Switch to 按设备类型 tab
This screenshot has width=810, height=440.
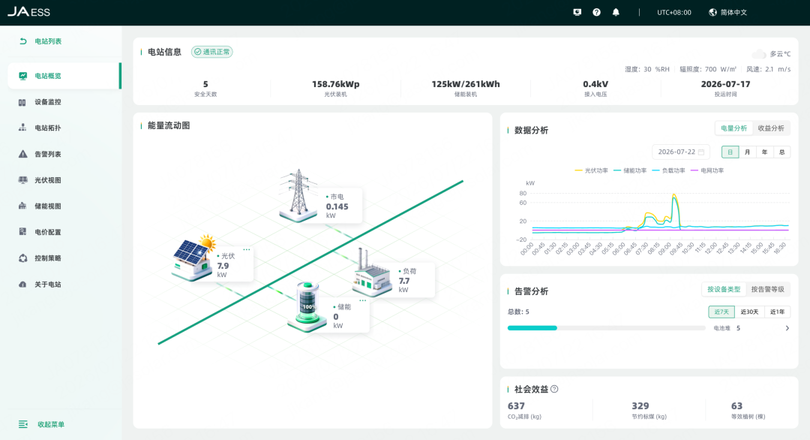click(x=724, y=289)
